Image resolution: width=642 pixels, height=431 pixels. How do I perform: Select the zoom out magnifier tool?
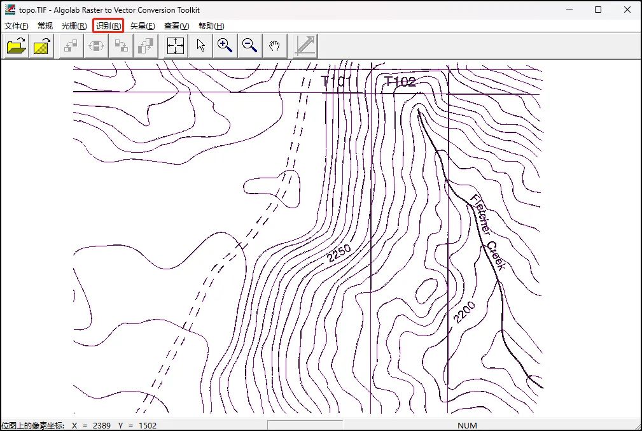250,45
